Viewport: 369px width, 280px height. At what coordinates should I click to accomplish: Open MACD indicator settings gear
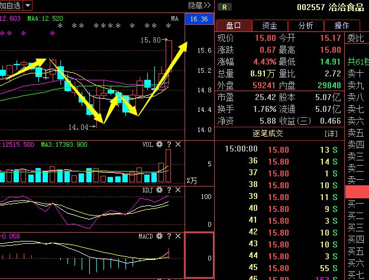[x=159, y=236]
